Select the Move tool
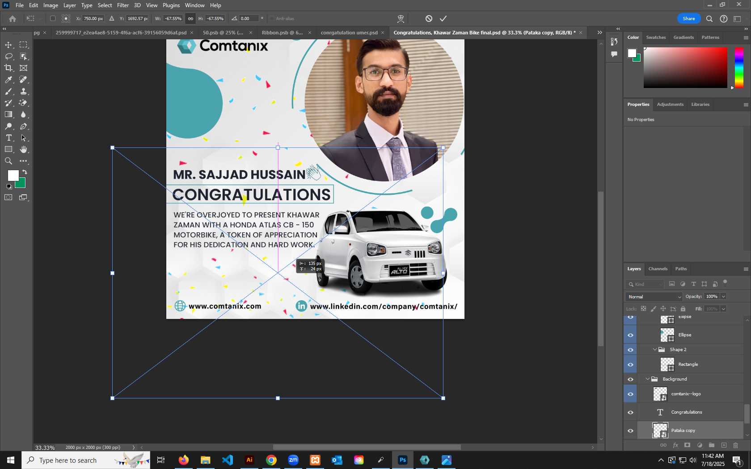 point(8,45)
